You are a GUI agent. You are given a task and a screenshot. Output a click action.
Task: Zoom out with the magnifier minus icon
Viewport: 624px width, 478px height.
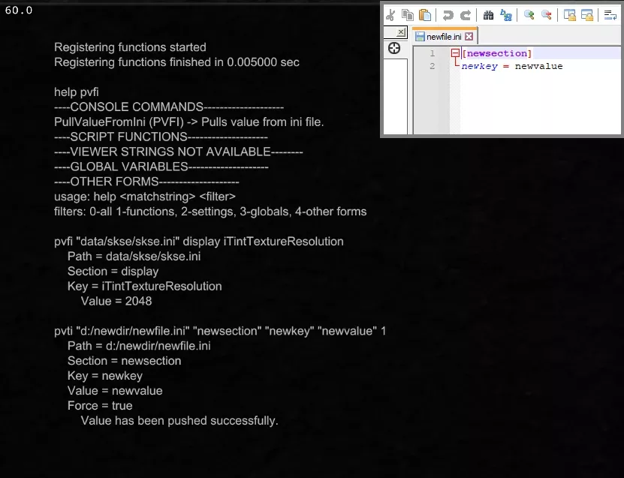point(547,15)
